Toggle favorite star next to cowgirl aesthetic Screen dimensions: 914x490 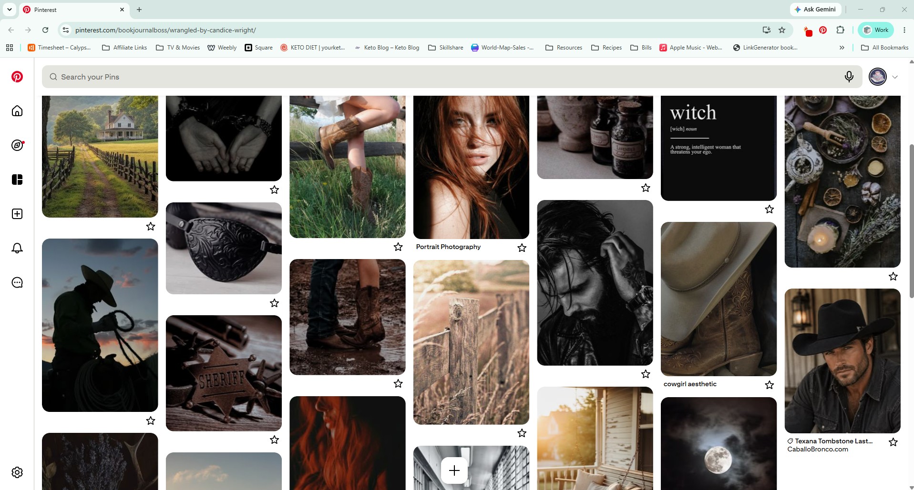pos(770,385)
